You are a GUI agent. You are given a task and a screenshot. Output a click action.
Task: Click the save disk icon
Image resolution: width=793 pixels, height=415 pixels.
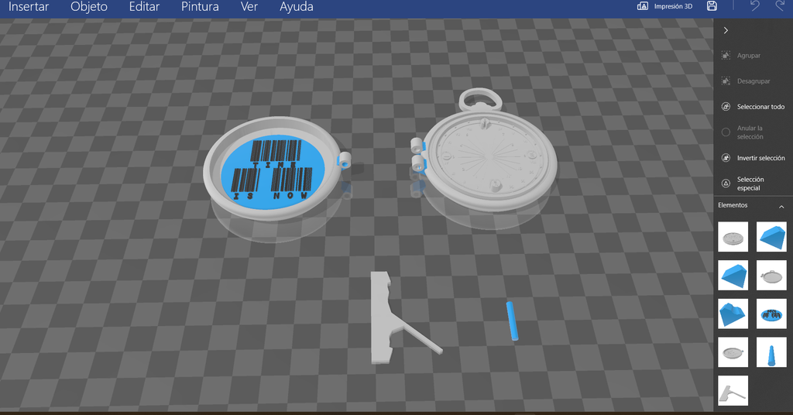(712, 6)
